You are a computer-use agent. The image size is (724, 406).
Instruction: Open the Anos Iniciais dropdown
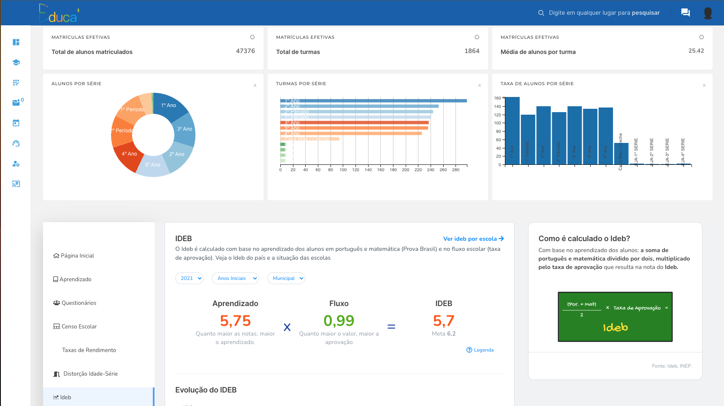[x=235, y=278]
